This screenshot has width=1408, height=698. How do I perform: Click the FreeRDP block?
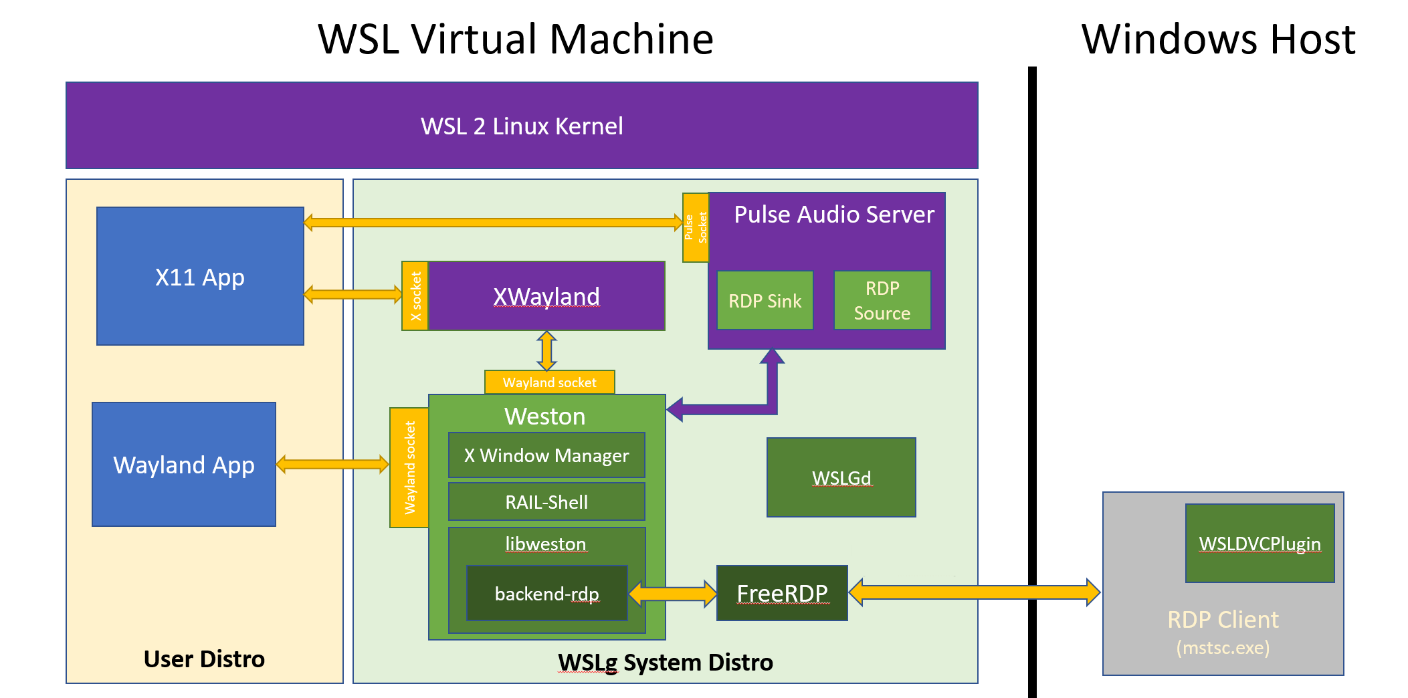[x=782, y=593]
